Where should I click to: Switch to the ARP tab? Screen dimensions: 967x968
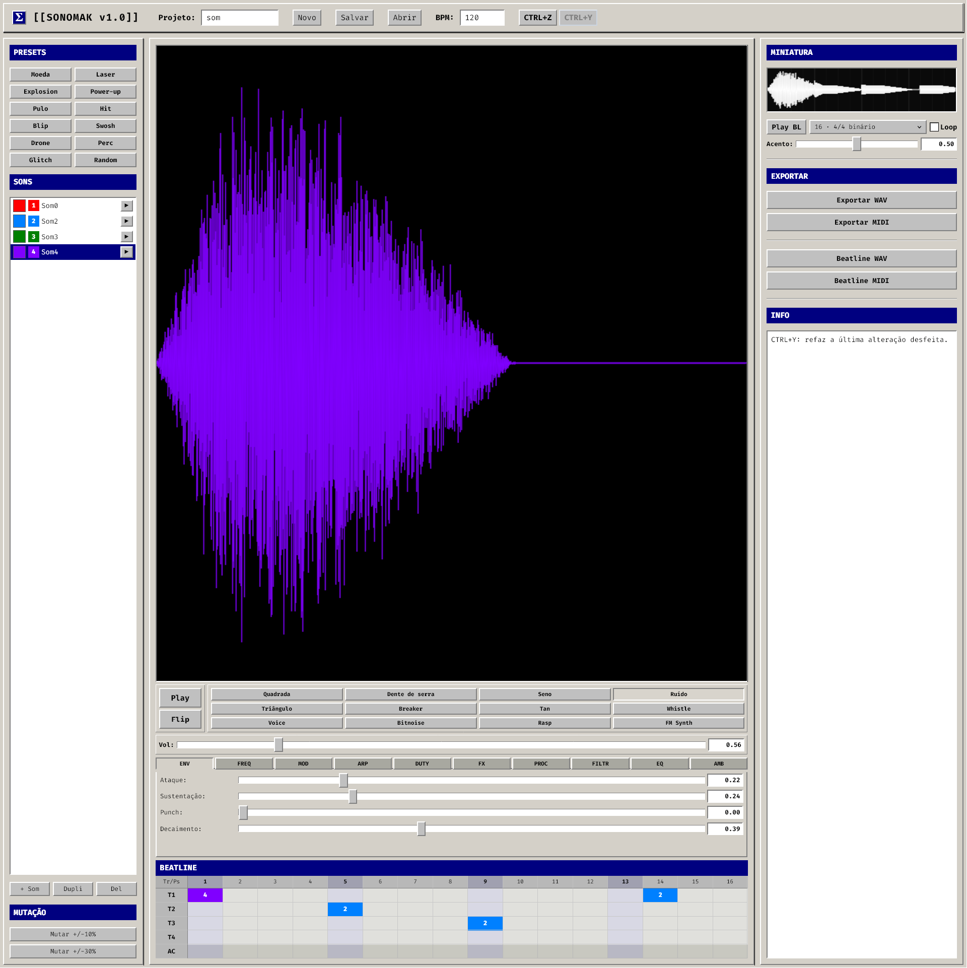[363, 764]
